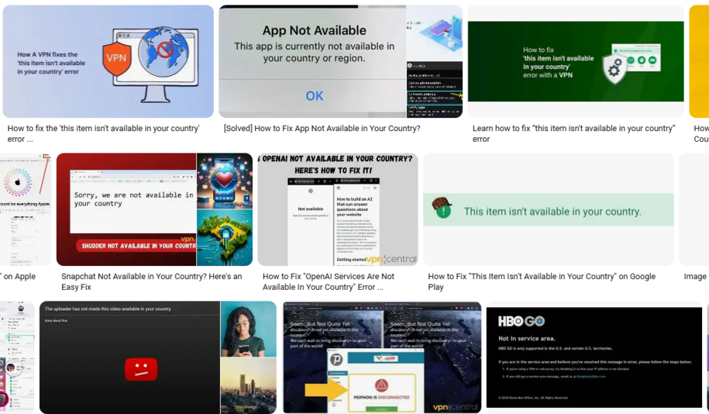The image size is (709, 414).
Task: Open the partially visible Apple account thumbnail
Action: point(25,209)
